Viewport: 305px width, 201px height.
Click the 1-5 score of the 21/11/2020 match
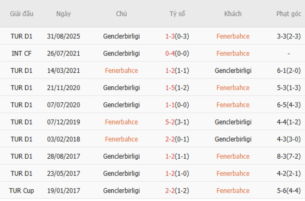tap(170, 88)
